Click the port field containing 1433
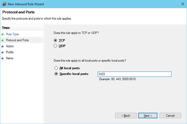This screenshot has width=187, height=124. tap(134, 74)
